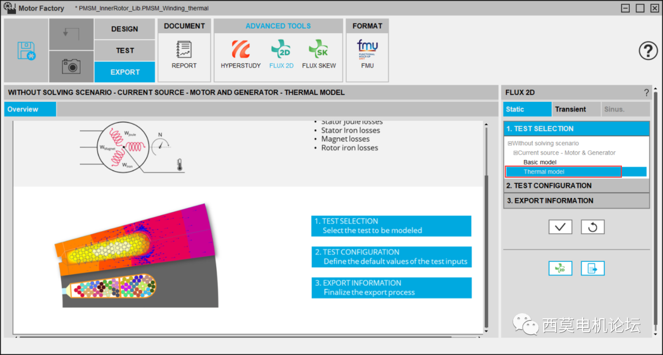Validate with the checkmark button
Image resolution: width=663 pixels, height=355 pixels.
pos(560,227)
